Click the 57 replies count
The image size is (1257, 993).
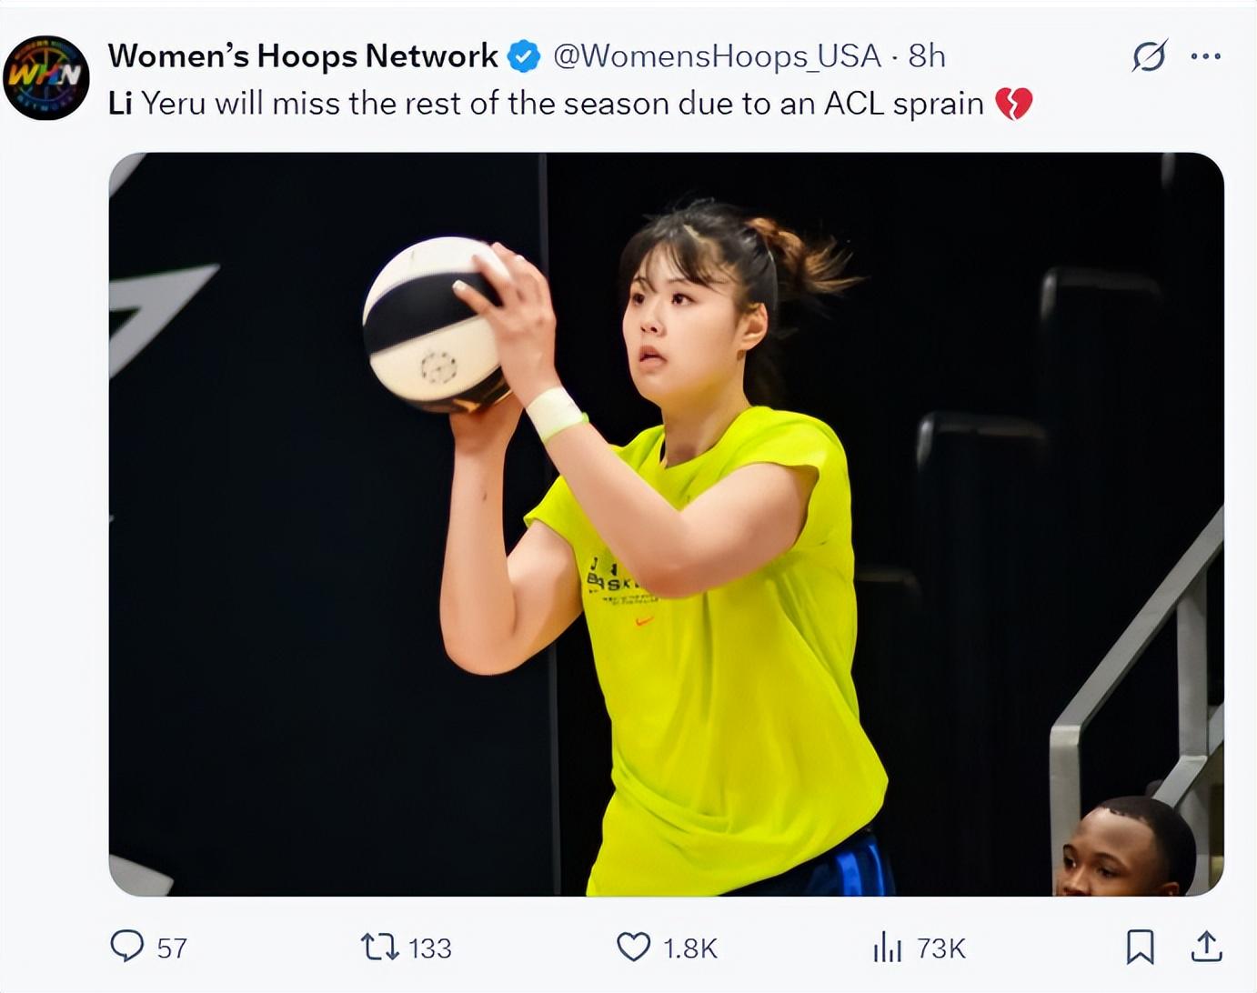point(172,948)
